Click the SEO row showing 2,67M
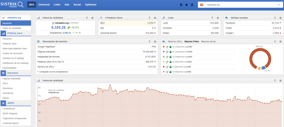Image resolution: width=284 pixels, height=127 pixels. [128, 23]
